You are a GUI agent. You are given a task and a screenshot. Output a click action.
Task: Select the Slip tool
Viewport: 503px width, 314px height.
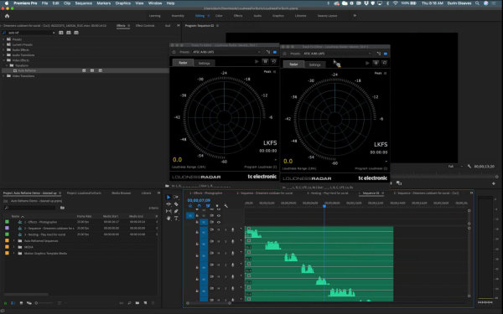pos(169,211)
